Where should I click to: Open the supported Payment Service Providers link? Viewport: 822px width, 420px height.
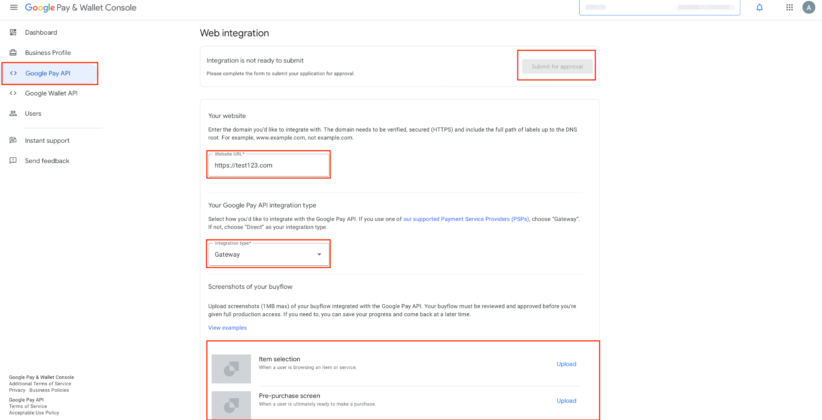tap(466, 219)
